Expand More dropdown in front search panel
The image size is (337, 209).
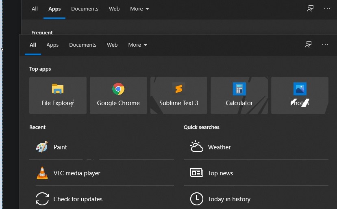(x=138, y=45)
